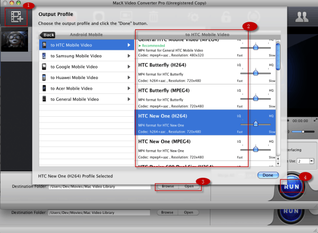Screen dimensions: 318x233
Task: Click the Back button
Action: click(x=48, y=35)
